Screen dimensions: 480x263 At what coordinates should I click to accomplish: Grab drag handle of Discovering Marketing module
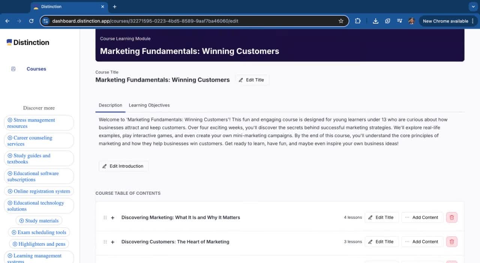point(105,218)
